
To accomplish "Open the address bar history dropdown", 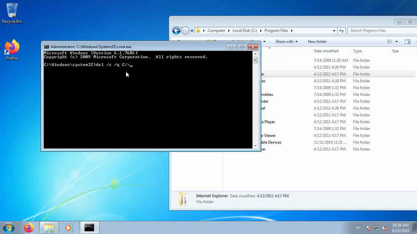I will (x=334, y=31).
